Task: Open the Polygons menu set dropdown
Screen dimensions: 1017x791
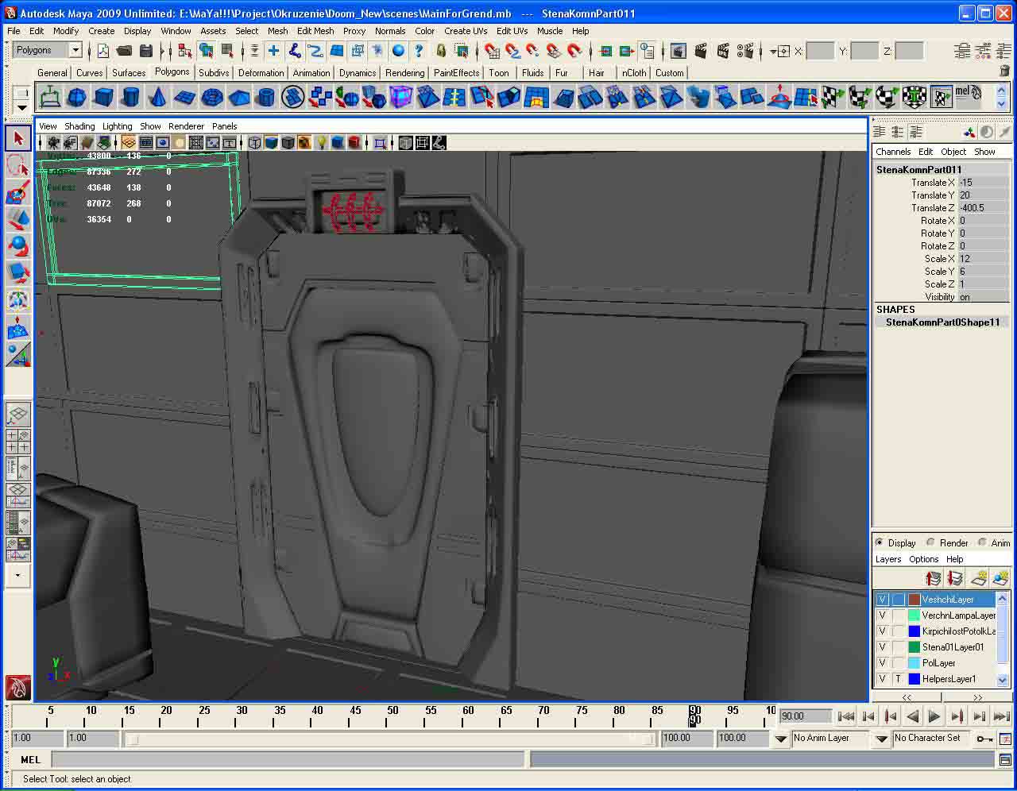Action: point(75,50)
